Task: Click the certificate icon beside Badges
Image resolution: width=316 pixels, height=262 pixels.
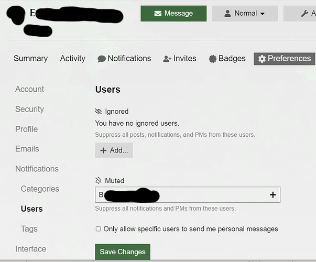Action: (x=212, y=59)
